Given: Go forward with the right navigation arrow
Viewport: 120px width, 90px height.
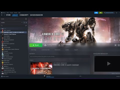Looking at the screenshot, I should pos(4,15).
